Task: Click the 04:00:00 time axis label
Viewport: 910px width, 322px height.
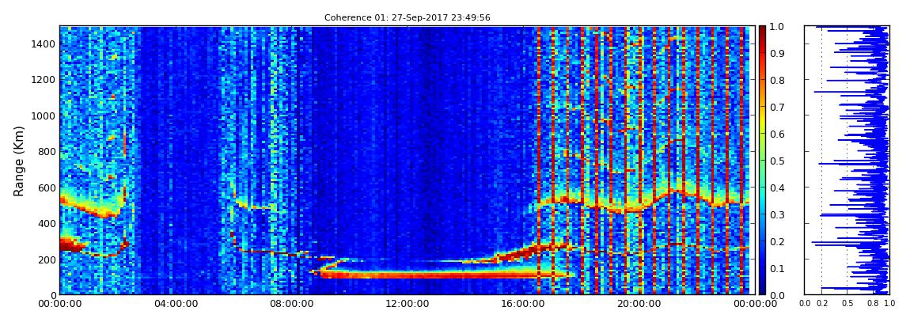Action: (175, 304)
